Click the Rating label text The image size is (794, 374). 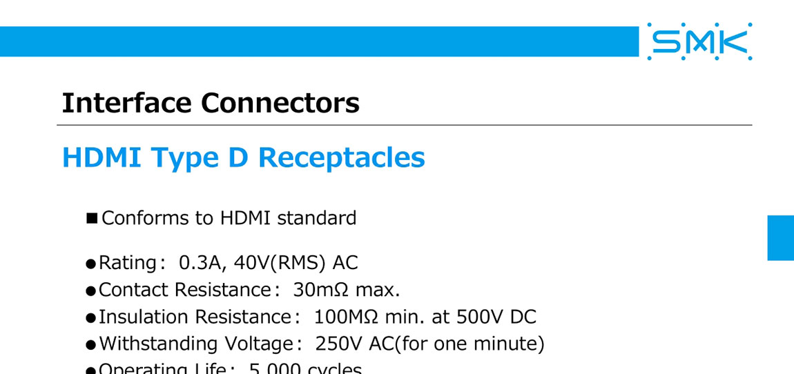tap(128, 262)
